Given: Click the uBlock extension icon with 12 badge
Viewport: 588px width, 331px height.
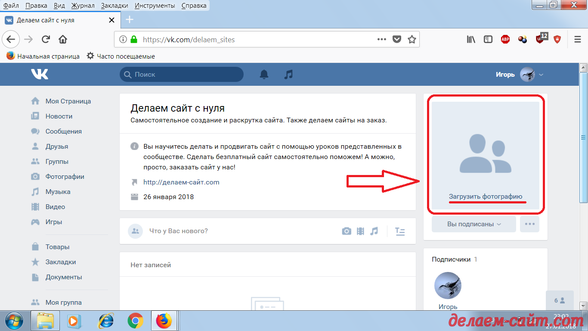Looking at the screenshot, I should (541, 39).
